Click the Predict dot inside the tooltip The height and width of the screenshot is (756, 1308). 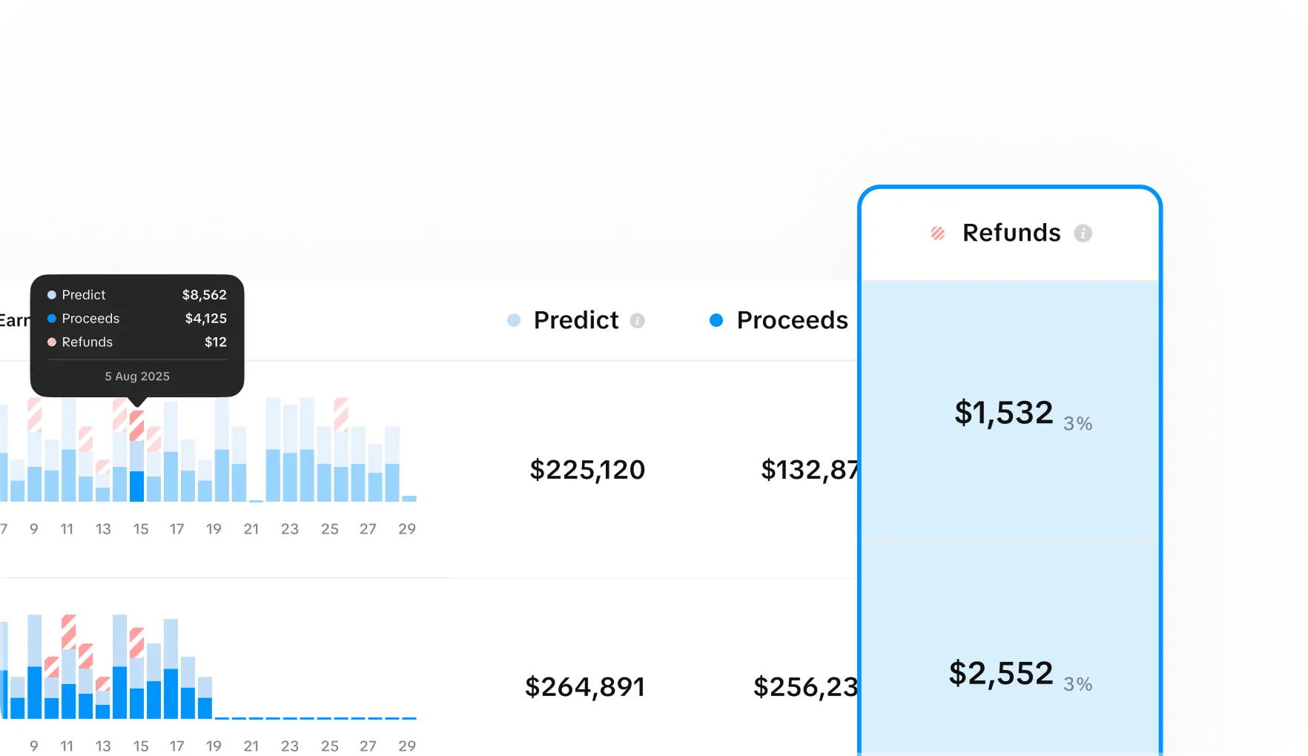point(51,294)
